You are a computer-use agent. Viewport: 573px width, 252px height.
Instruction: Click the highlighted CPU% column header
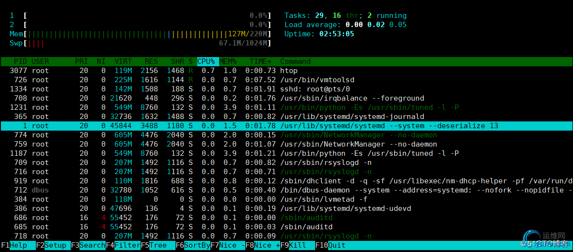click(x=208, y=61)
